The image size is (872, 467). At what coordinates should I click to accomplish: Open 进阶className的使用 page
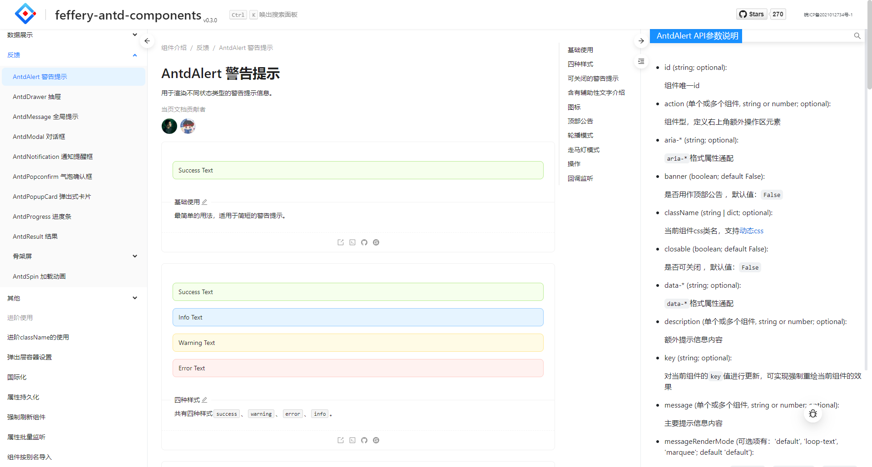point(74,337)
